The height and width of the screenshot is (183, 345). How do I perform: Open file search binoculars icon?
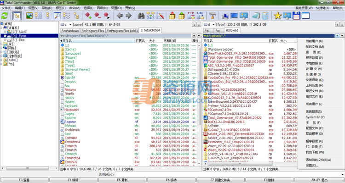pyautogui.click(x=141, y=16)
